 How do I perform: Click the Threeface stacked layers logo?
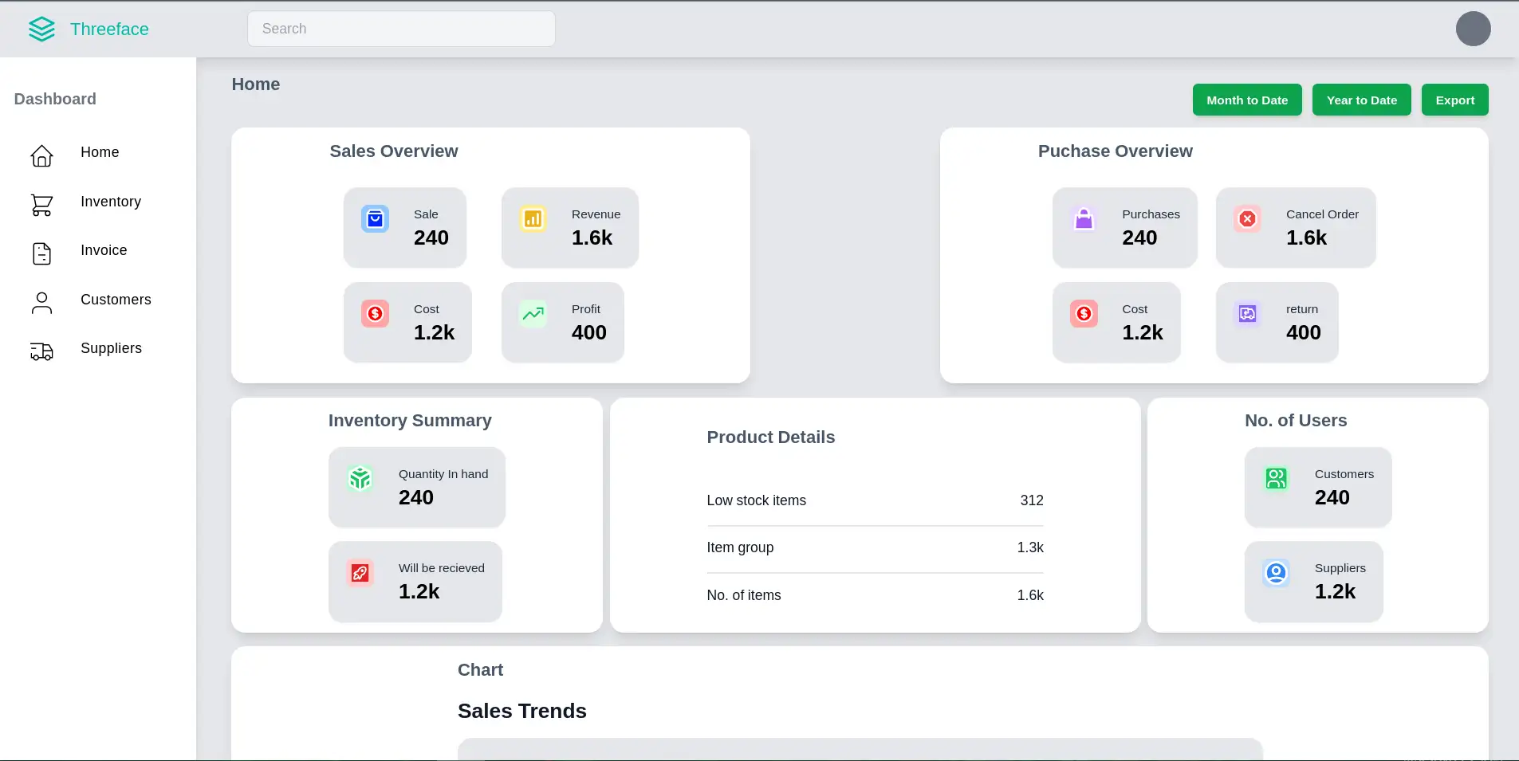[x=41, y=29]
